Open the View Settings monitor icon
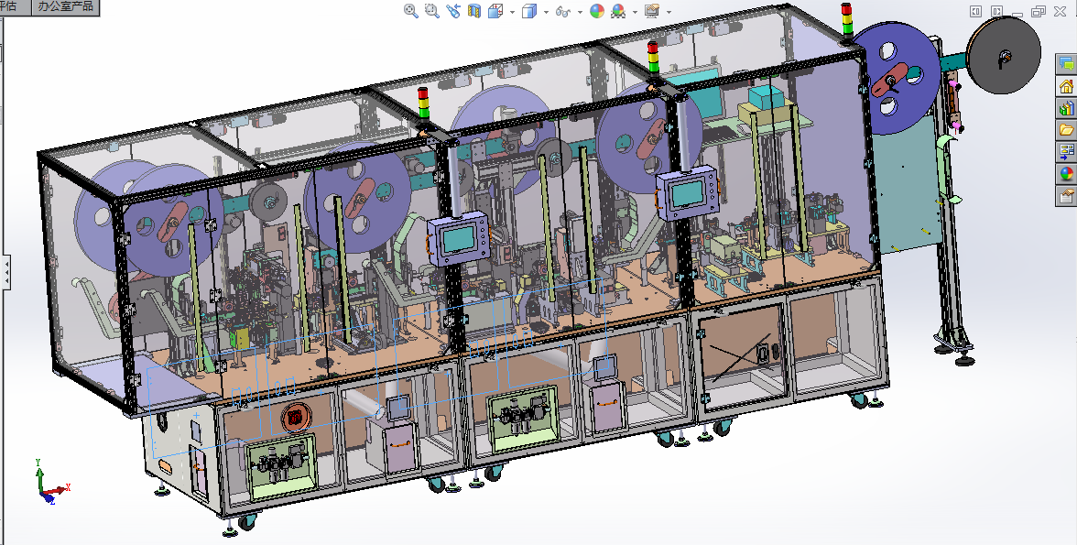This screenshot has width=1077, height=545. click(652, 11)
